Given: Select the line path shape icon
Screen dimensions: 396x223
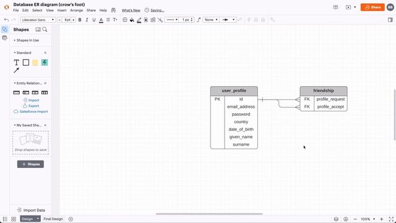Looking at the screenshot, I should pyautogui.click(x=199, y=20).
